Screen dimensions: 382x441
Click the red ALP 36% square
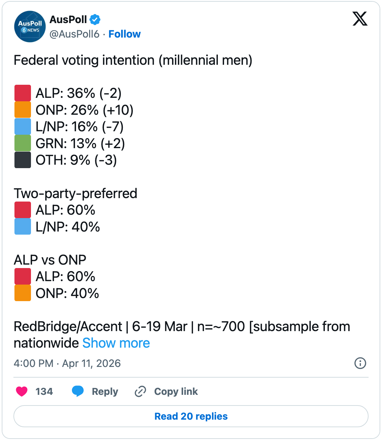tap(23, 93)
